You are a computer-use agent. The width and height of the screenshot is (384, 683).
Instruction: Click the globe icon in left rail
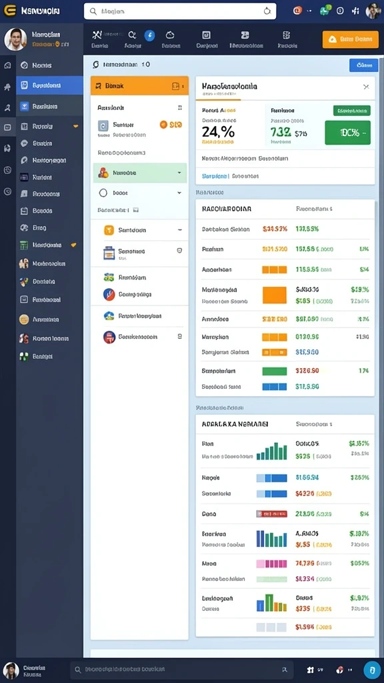coord(7,170)
